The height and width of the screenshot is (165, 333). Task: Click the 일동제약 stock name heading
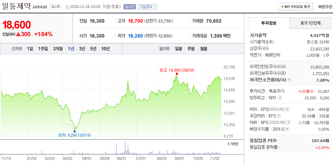[16, 6]
